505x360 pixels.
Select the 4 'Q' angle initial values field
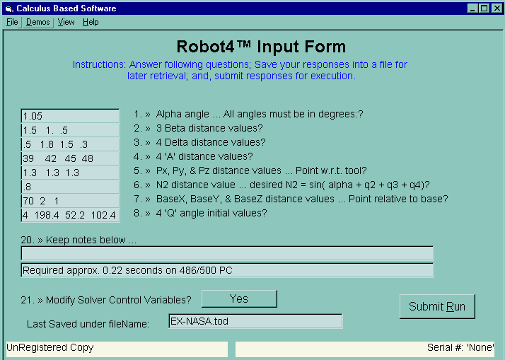tap(70, 215)
